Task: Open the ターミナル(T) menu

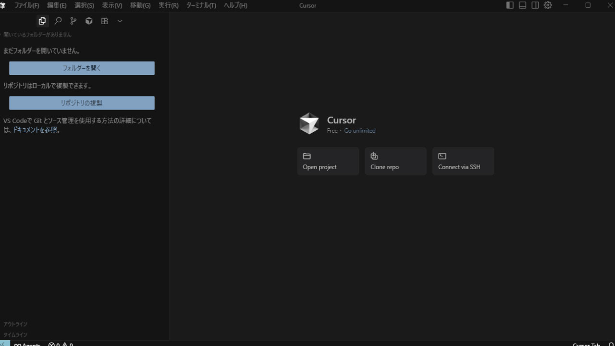Action: coord(201,5)
